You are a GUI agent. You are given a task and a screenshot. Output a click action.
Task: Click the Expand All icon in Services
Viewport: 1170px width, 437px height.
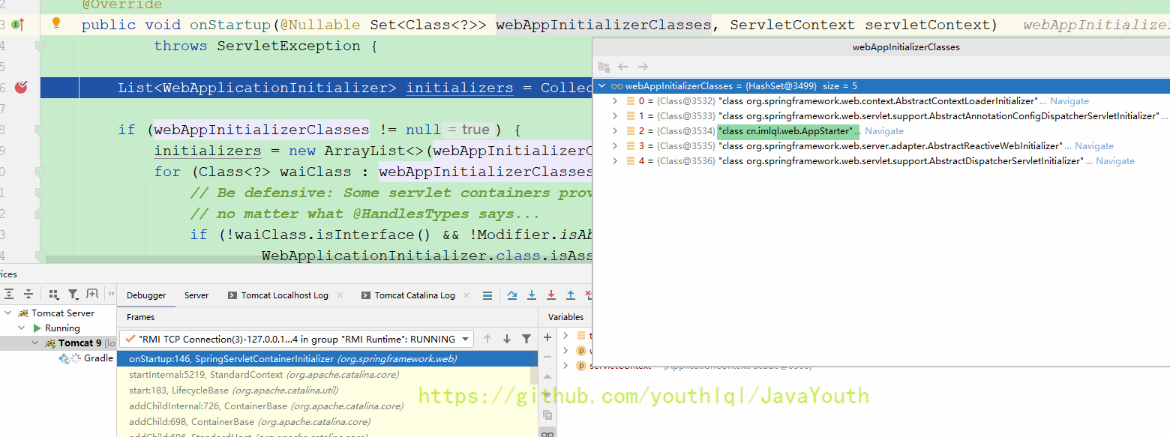(x=9, y=295)
